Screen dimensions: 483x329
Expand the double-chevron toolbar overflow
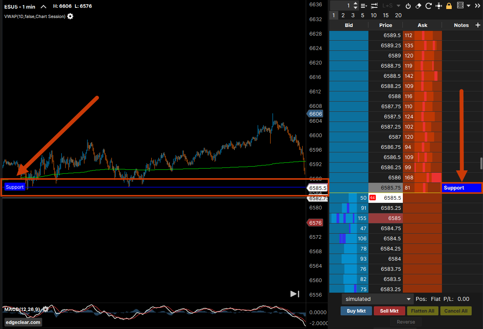click(x=478, y=6)
